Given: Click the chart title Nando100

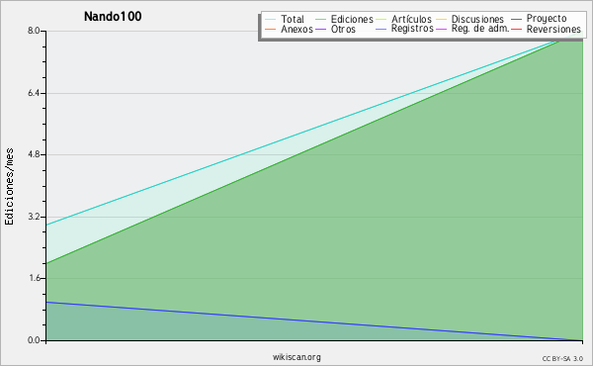Looking at the screenshot, I should coord(113,17).
